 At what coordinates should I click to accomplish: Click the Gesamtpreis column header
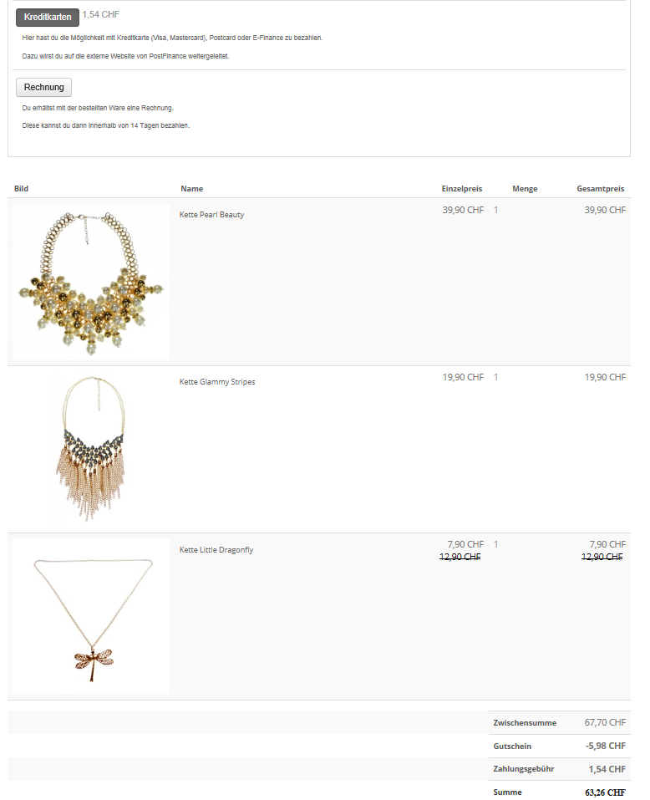click(601, 189)
